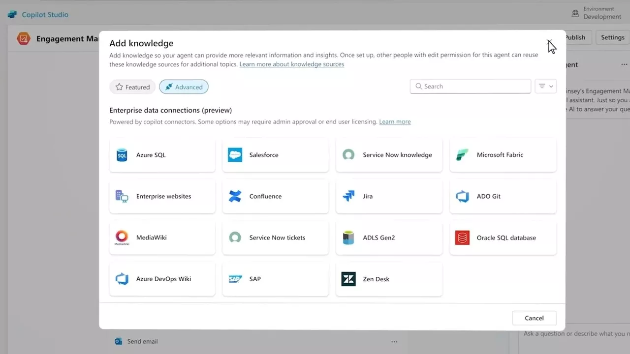
Task: Focus the Search knowledge input field
Action: coord(471,86)
